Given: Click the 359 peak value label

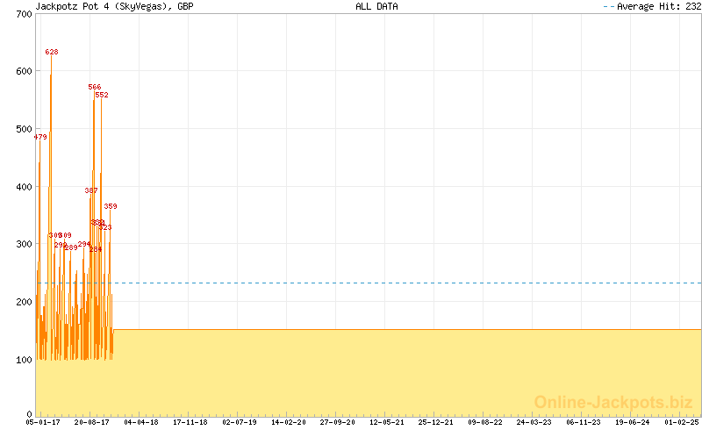Looking at the screenshot, I should click(x=111, y=207).
